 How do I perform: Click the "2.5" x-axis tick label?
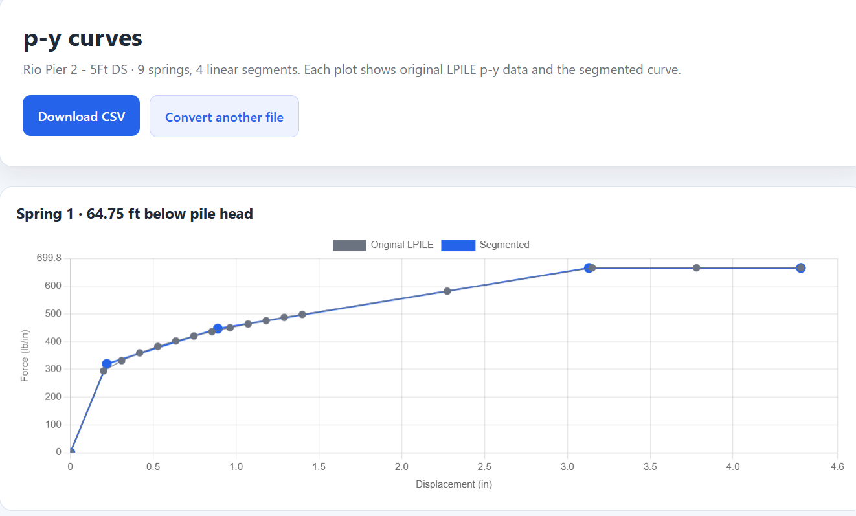484,466
